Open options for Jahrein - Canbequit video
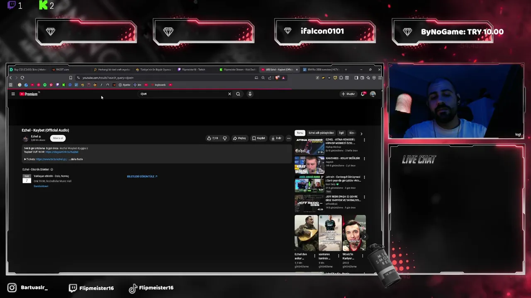 364,178
